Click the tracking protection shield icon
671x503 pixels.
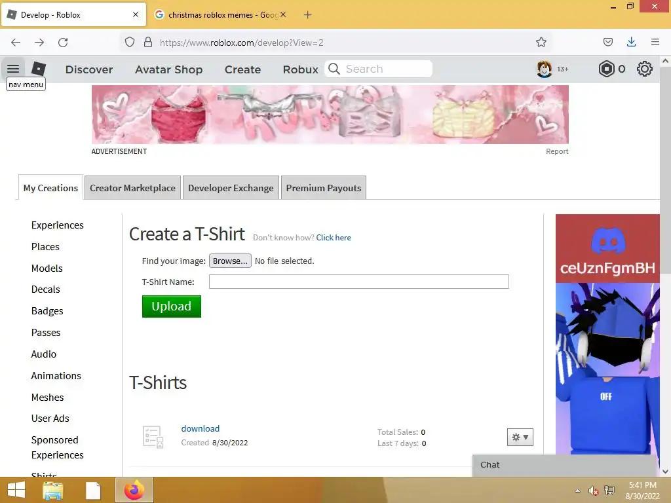[x=130, y=43]
